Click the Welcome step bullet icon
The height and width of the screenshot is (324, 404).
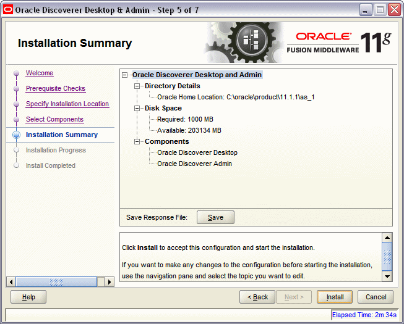17,73
